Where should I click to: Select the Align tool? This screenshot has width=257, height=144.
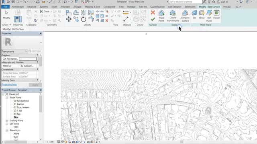coord(69,12)
